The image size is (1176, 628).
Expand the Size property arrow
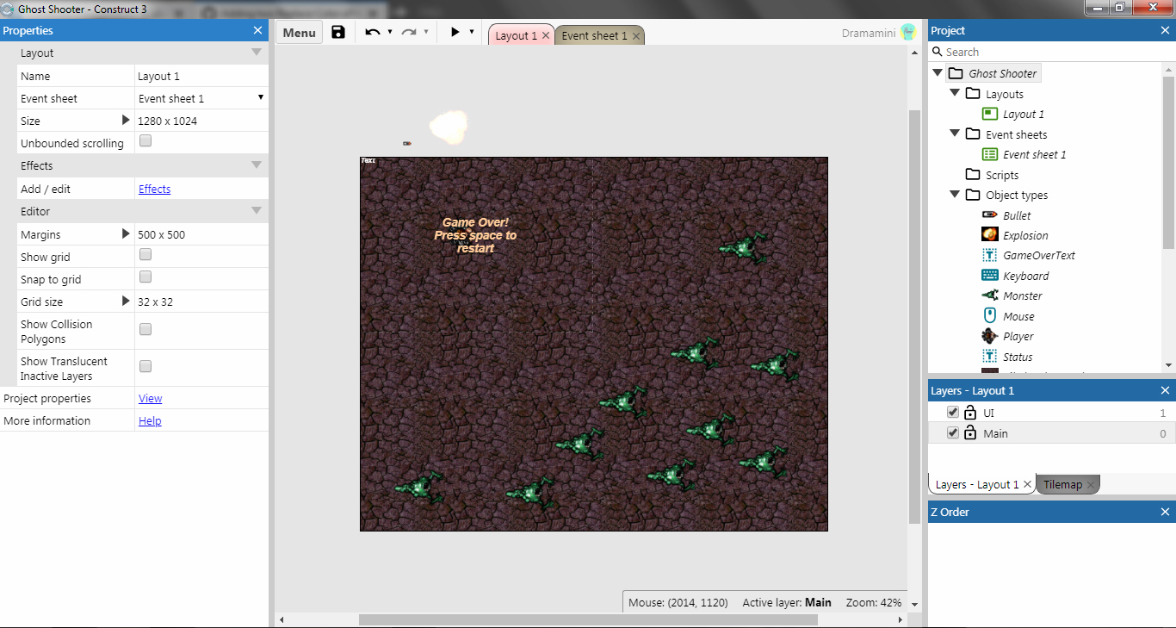[126, 121]
